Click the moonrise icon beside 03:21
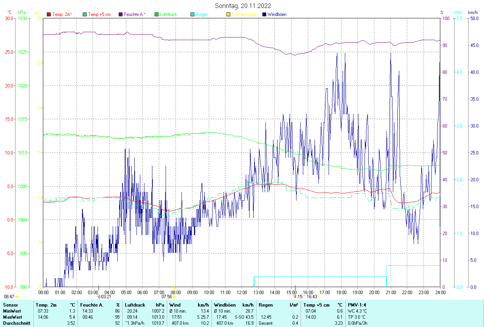 tap(99, 297)
